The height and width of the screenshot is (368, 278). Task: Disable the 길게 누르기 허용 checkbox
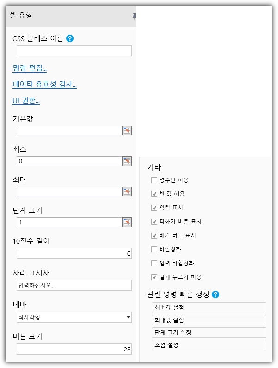click(x=154, y=277)
